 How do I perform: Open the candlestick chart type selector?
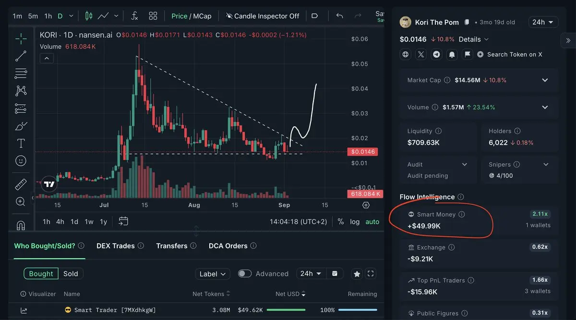[88, 16]
